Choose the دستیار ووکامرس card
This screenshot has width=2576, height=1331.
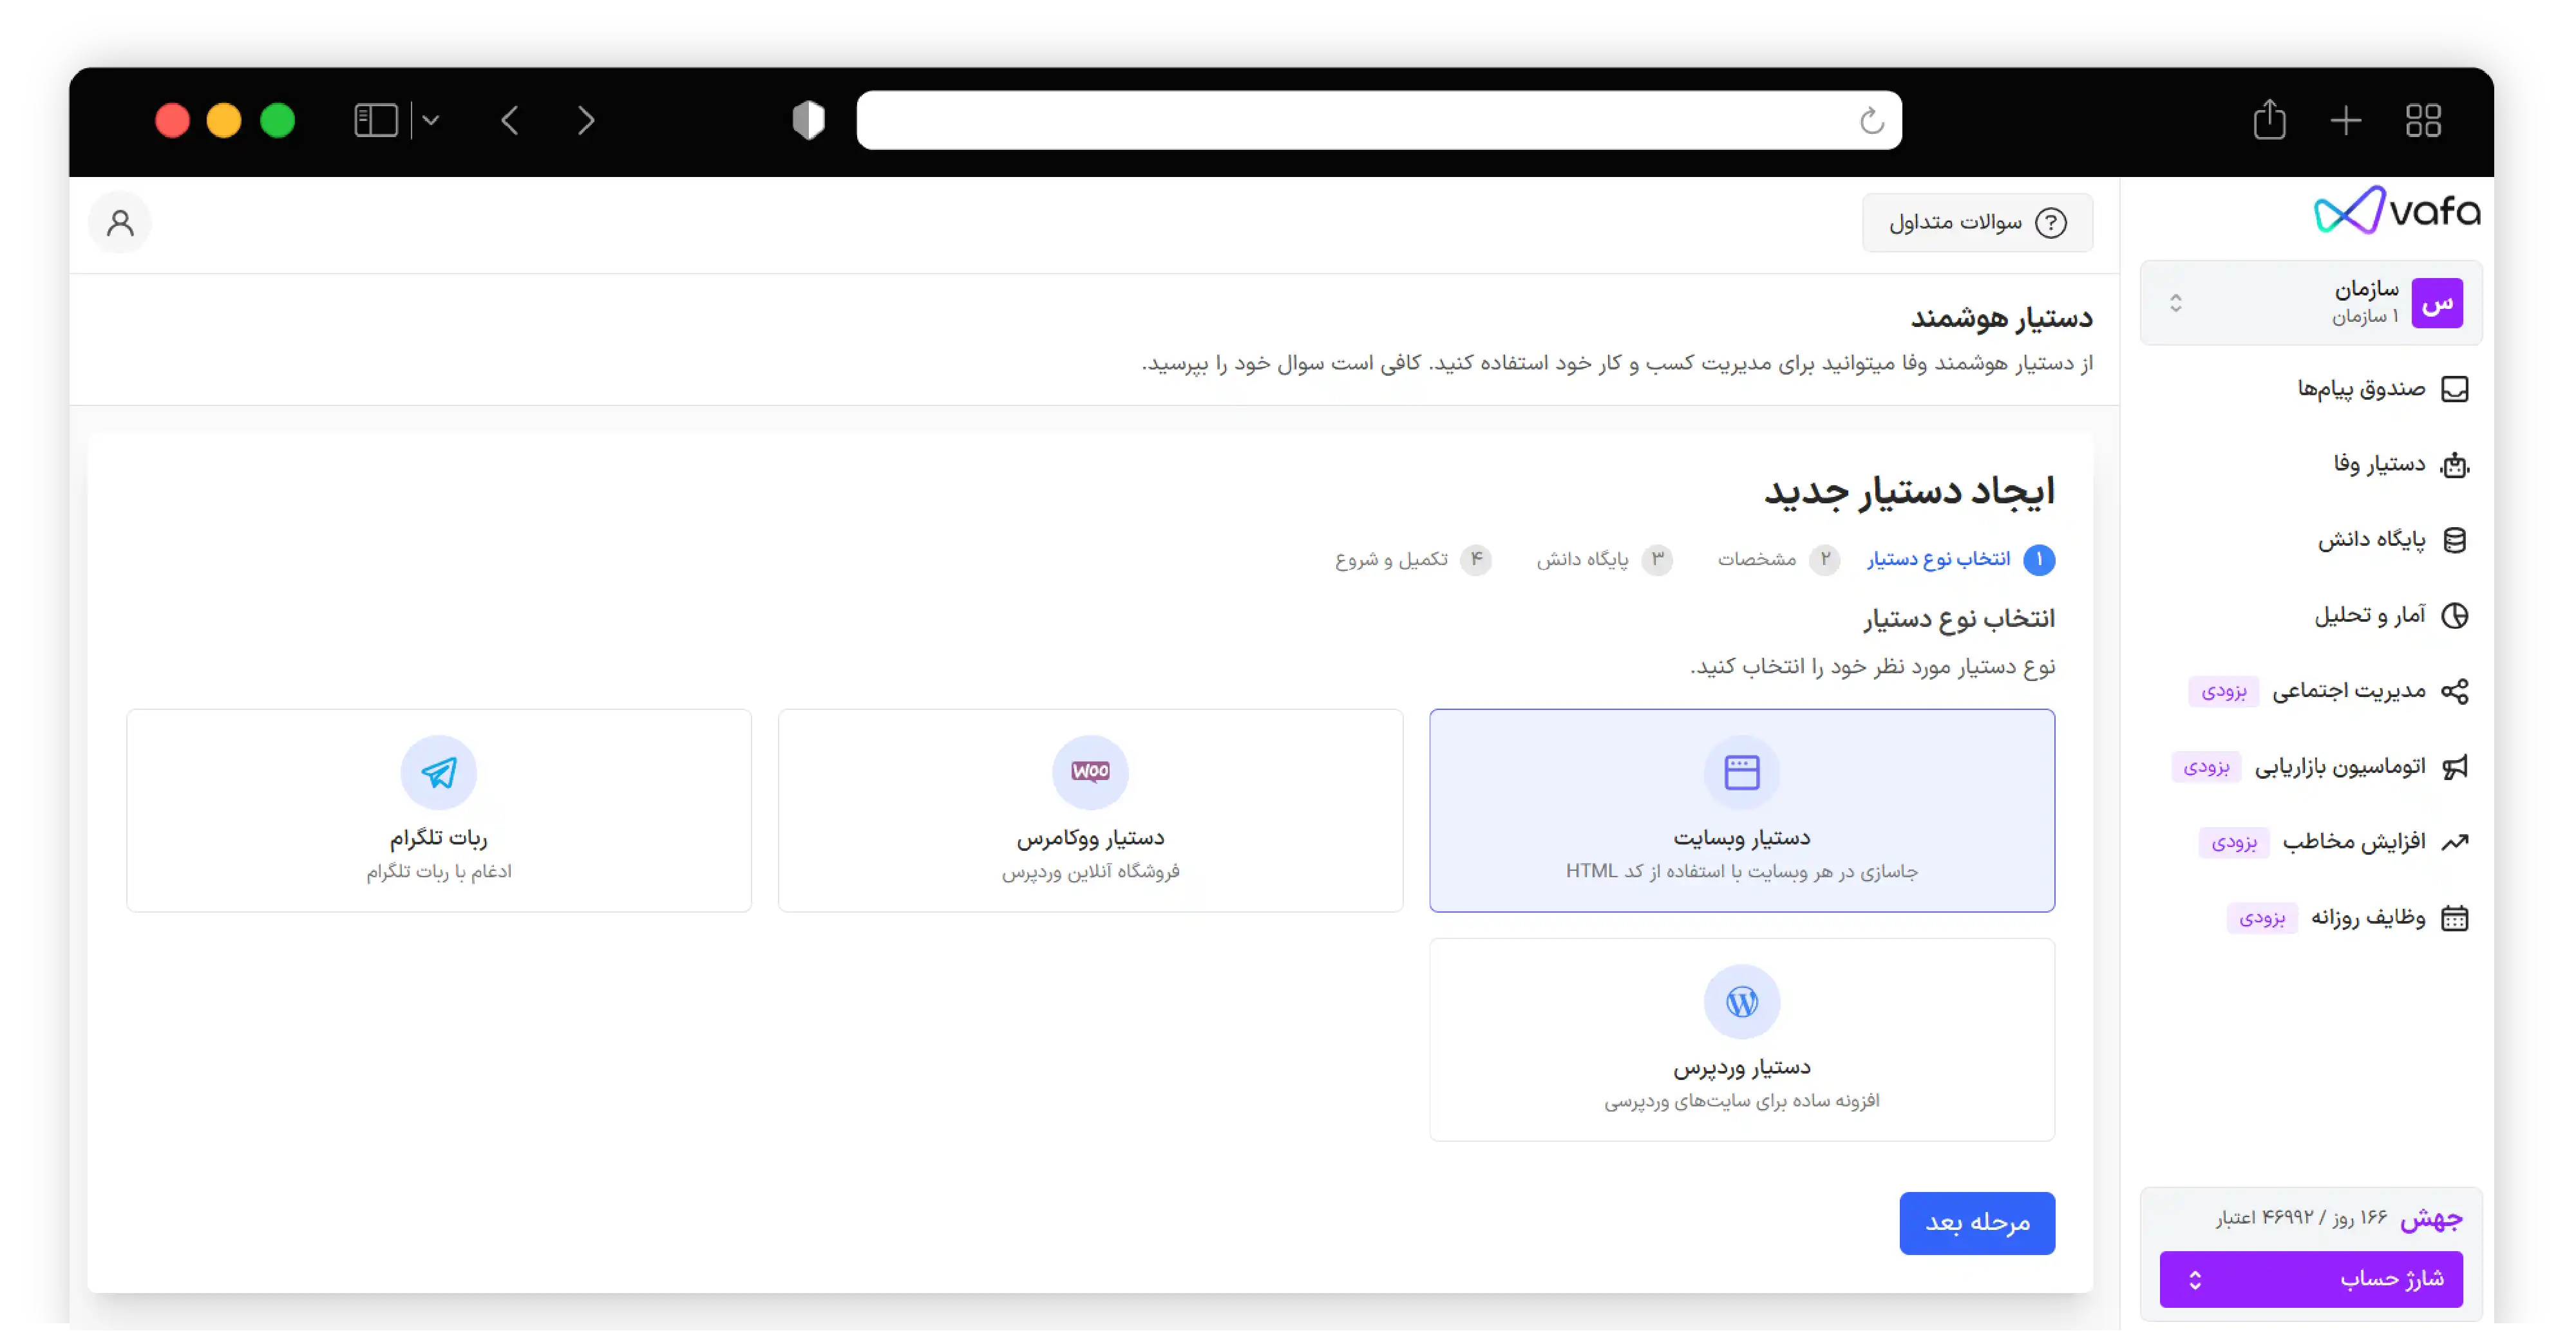pyautogui.click(x=1090, y=810)
